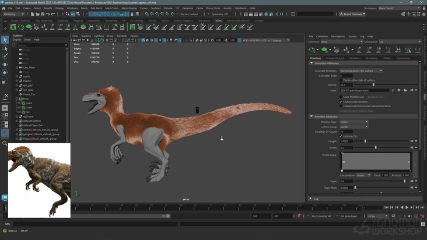Select tail in Outliner
The width and height of the screenshot is (427, 240).
[27, 112]
